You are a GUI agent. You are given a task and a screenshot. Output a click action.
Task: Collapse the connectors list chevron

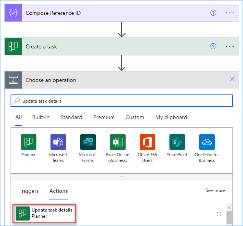(121, 176)
